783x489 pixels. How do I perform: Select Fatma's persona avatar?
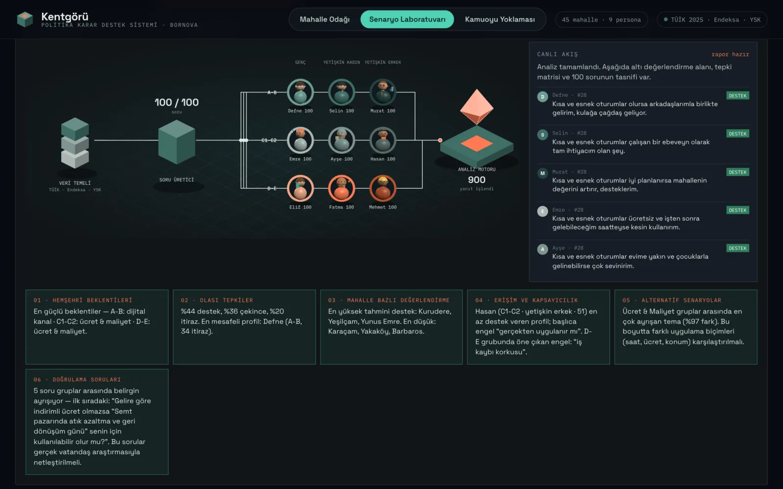(342, 188)
